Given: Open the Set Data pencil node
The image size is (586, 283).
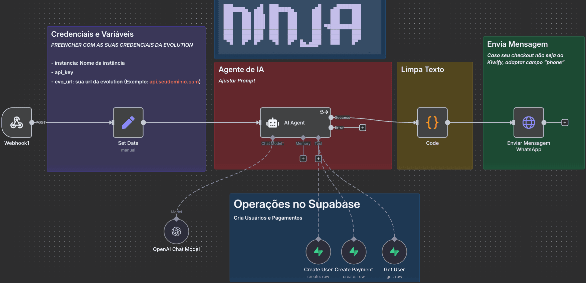Looking at the screenshot, I should coord(128,122).
